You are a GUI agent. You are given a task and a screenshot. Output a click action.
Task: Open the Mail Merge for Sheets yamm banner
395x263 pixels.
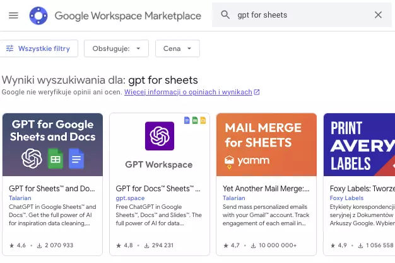[x=266, y=145]
